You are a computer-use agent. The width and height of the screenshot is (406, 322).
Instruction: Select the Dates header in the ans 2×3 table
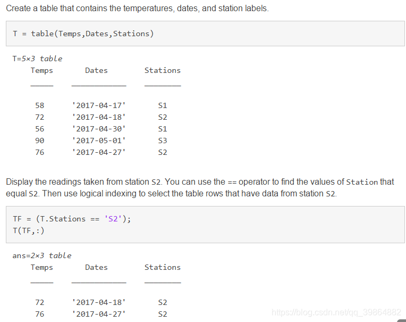tap(96, 267)
